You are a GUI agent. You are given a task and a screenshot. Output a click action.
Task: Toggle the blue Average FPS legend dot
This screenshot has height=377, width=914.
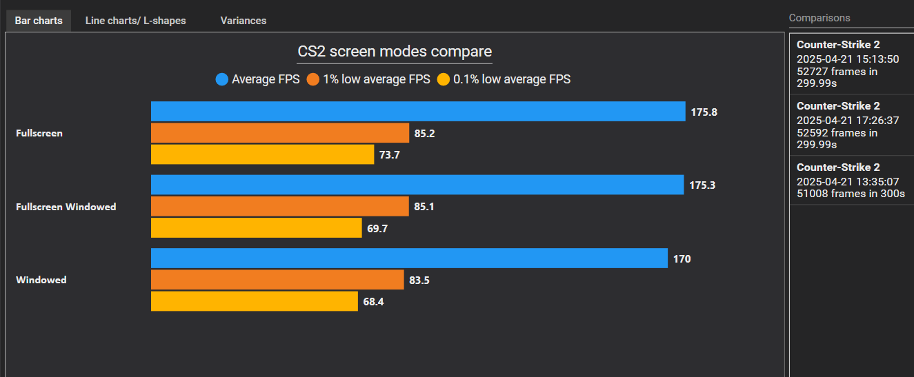(222, 79)
